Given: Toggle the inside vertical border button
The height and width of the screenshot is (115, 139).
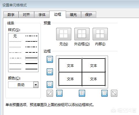Looking at the screenshot, I should [x=82, y=93].
